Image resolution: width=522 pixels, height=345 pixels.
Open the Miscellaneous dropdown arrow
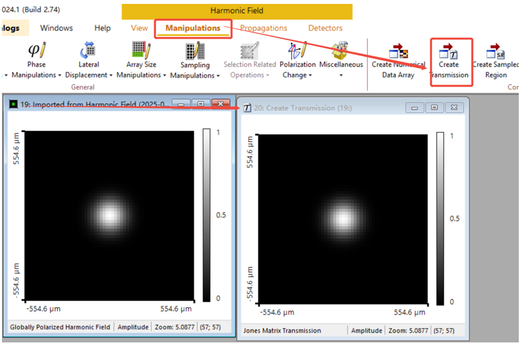(341, 75)
